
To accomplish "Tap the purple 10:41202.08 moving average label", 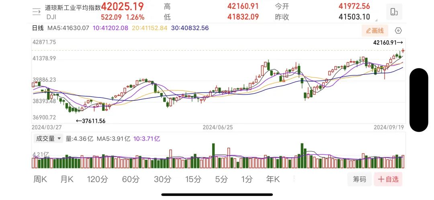I will [111, 28].
